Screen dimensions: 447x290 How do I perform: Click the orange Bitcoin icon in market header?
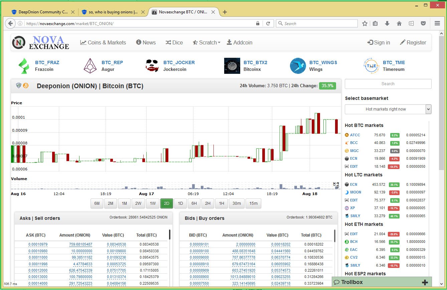[x=26, y=86]
